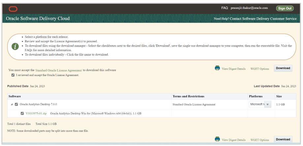
Task: Click the NOTE about split downloaded parts
Action: click(x=48, y=131)
